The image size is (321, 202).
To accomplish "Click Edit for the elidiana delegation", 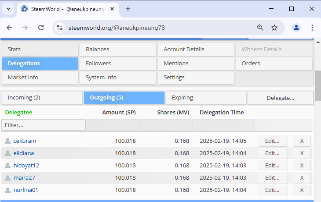I will [272, 153].
